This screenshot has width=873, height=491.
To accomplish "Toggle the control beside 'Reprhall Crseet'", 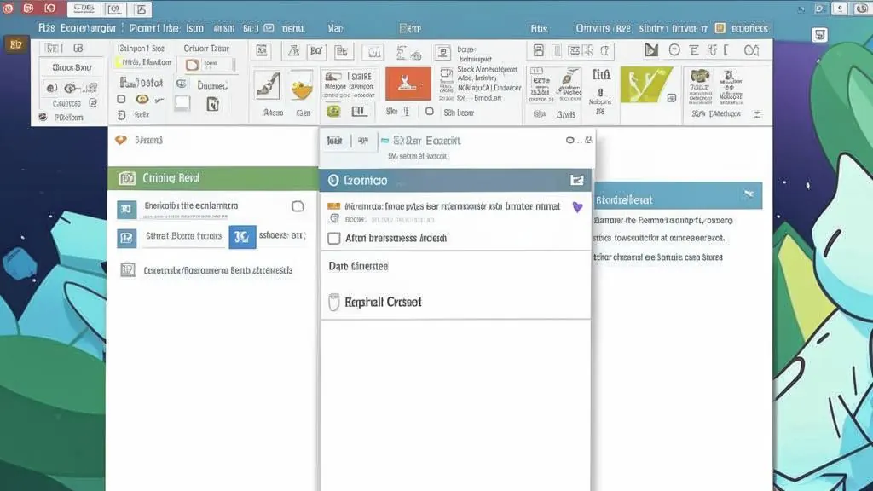I will [x=333, y=302].
